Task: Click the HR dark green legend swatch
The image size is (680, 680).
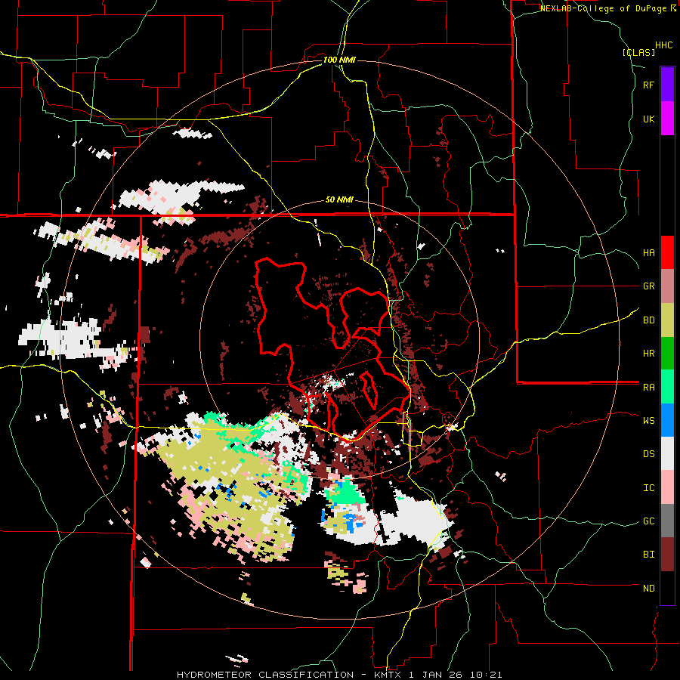Action: tap(667, 354)
